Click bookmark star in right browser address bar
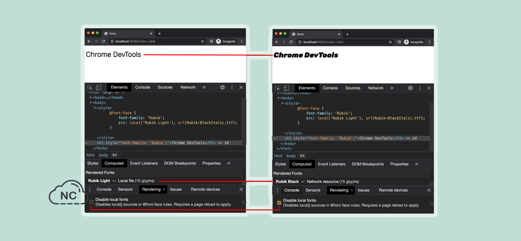Viewport: 521px width, 241px height. pos(391,42)
